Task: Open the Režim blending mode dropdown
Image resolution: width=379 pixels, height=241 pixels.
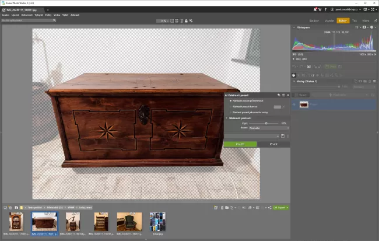Action: [x=268, y=128]
